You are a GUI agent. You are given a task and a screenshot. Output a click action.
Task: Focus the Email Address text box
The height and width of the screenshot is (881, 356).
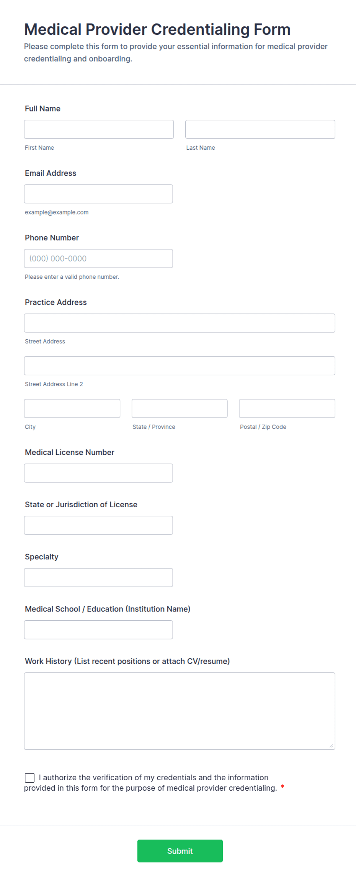pos(98,194)
